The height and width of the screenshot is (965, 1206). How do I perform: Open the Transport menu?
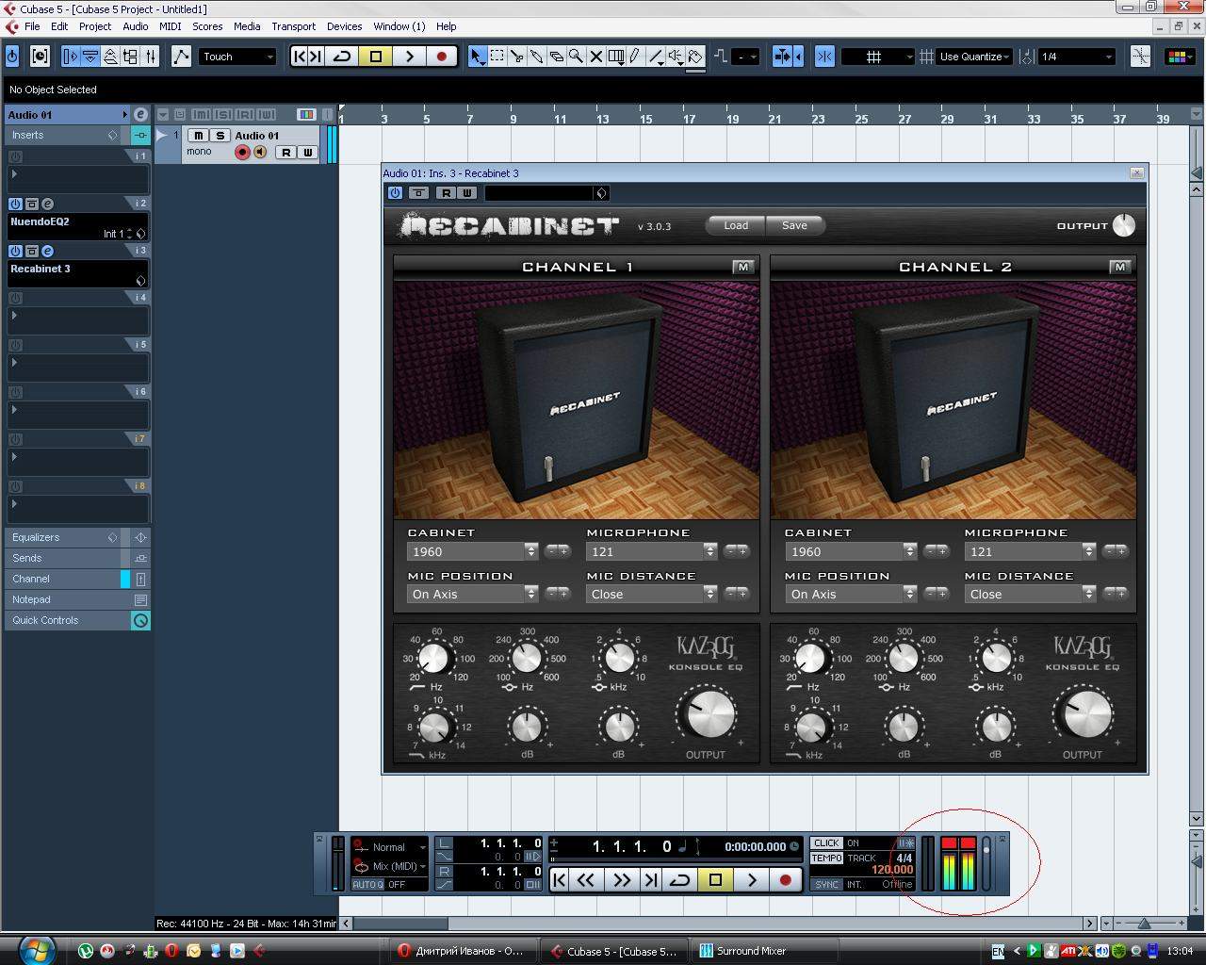pyautogui.click(x=293, y=26)
